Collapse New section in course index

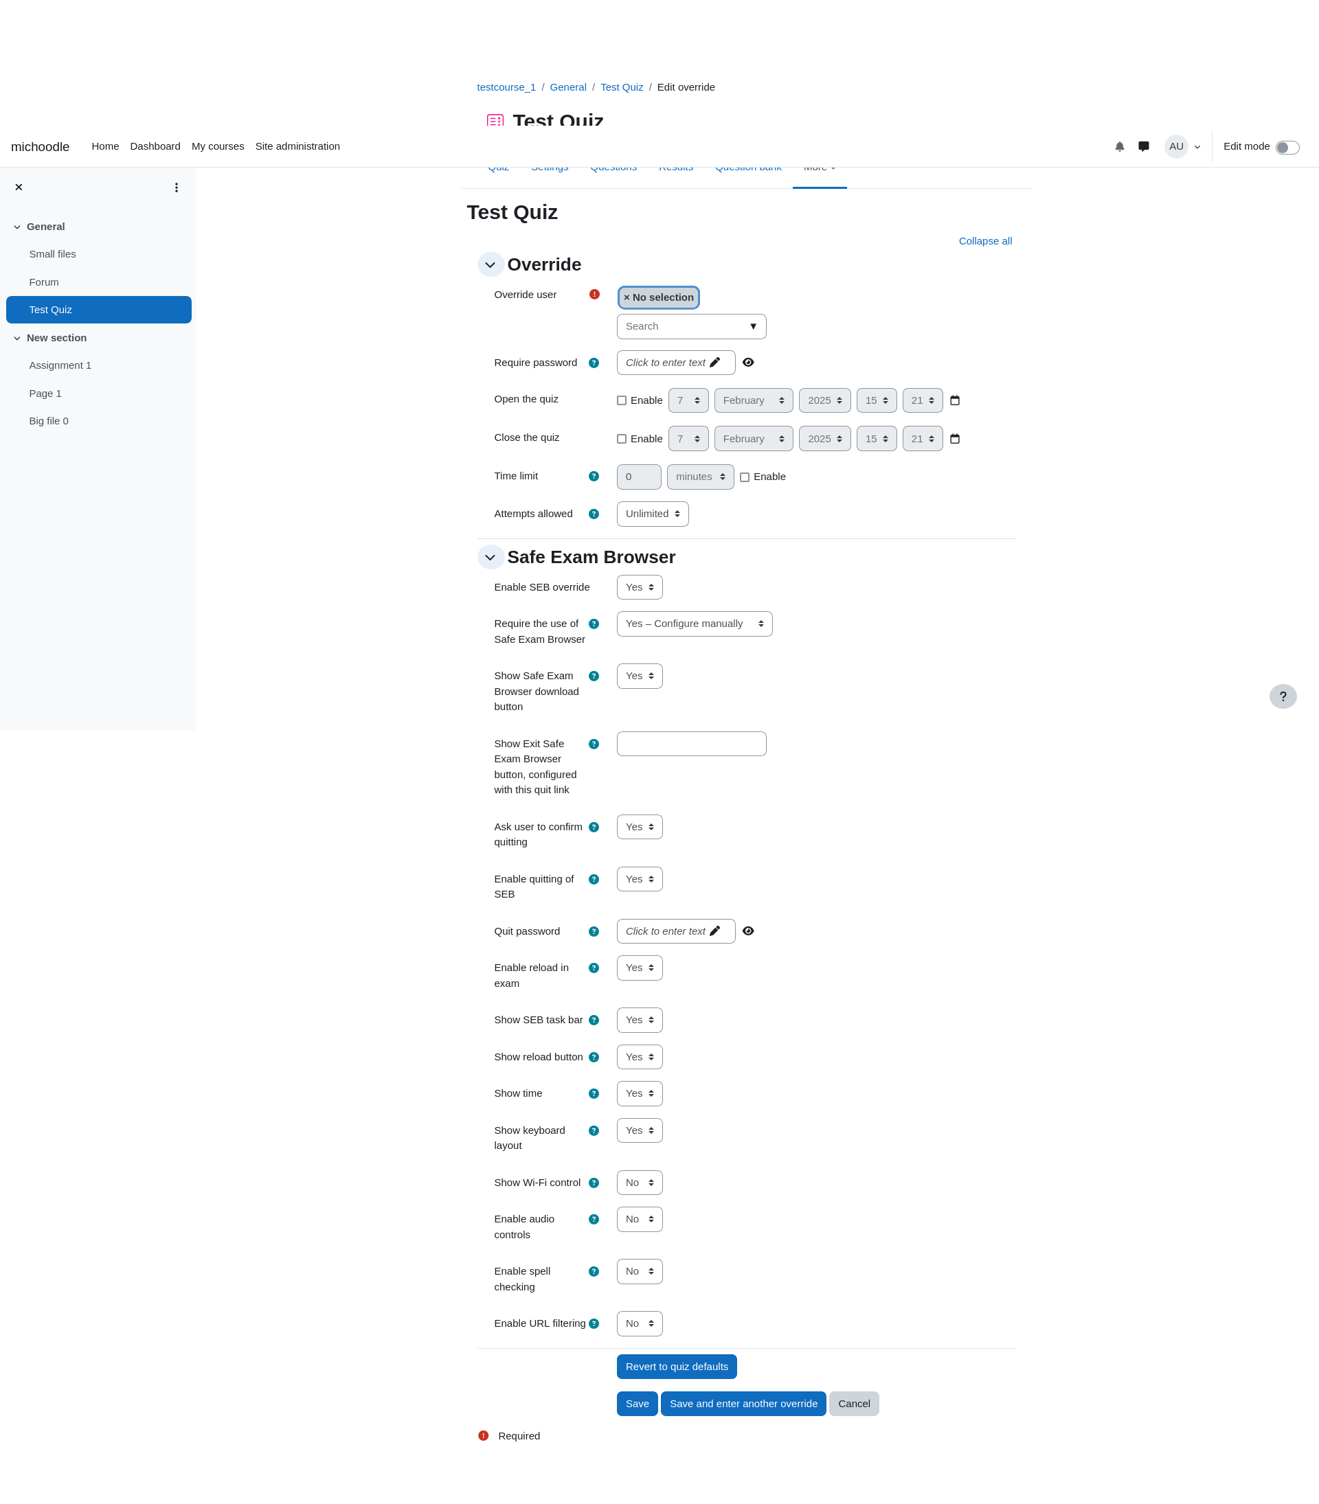(17, 339)
